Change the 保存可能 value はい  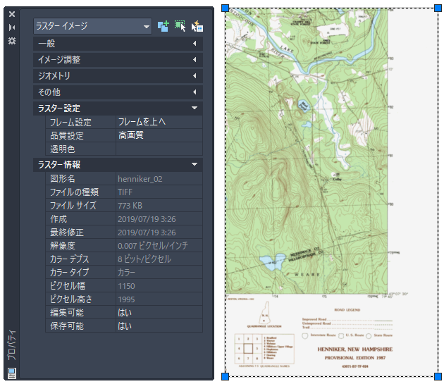point(159,326)
